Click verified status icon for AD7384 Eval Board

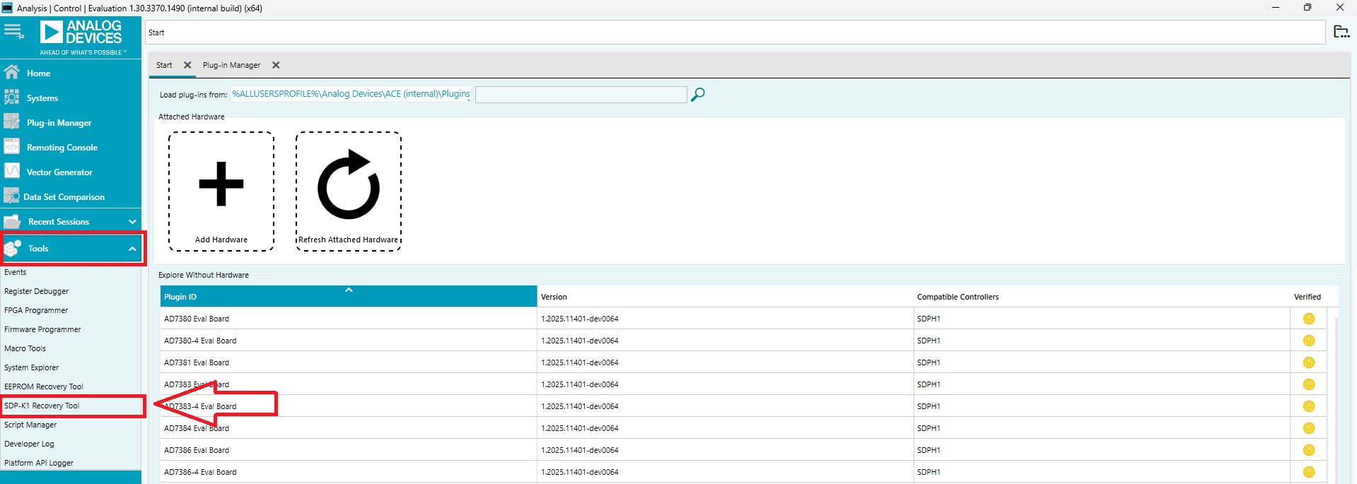1309,428
